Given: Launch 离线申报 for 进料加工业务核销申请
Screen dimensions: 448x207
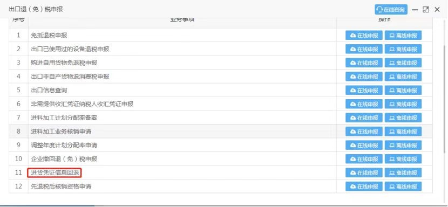Looking at the screenshot, I should tap(403, 132).
